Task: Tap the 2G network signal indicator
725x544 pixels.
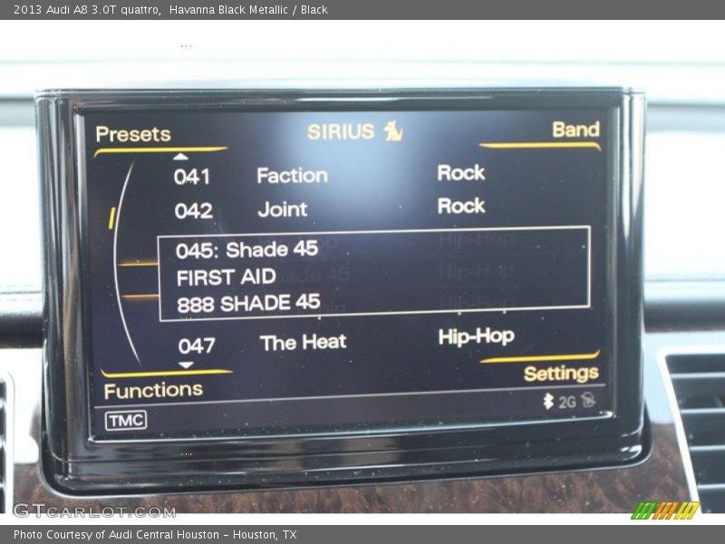Action: click(567, 402)
